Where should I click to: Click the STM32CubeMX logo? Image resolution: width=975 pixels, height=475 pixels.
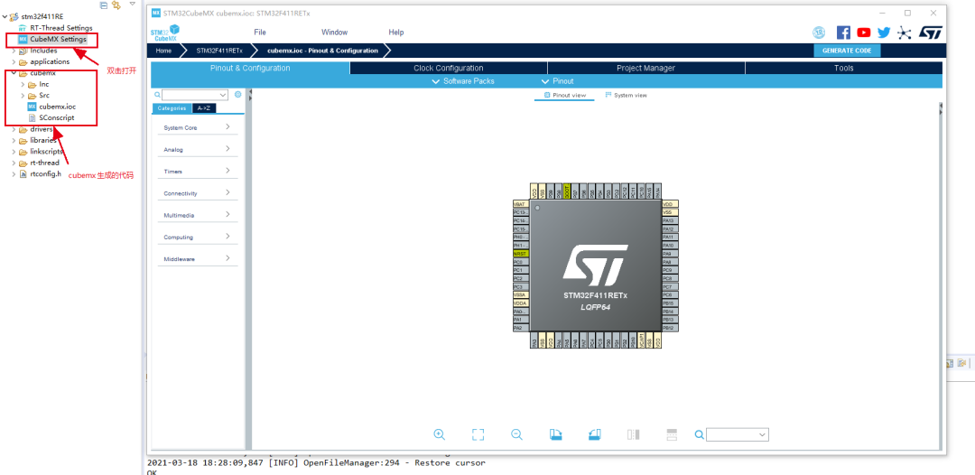[x=165, y=33]
